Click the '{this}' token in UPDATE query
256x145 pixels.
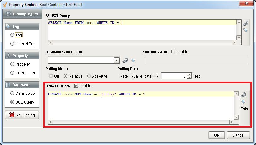(108, 94)
